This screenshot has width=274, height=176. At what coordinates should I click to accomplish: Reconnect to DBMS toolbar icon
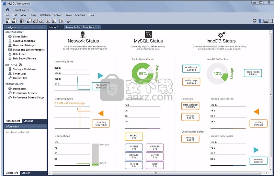click(69, 21)
